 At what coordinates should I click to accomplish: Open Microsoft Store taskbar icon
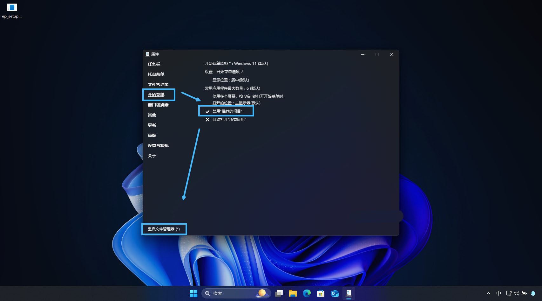point(321,293)
